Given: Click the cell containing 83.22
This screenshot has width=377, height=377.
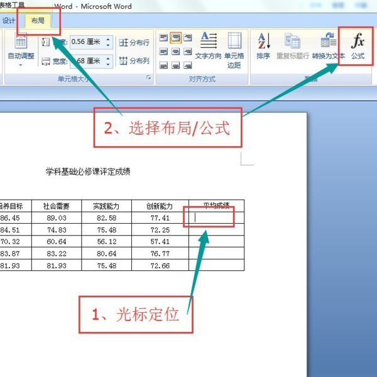Looking at the screenshot, I should (x=57, y=253).
